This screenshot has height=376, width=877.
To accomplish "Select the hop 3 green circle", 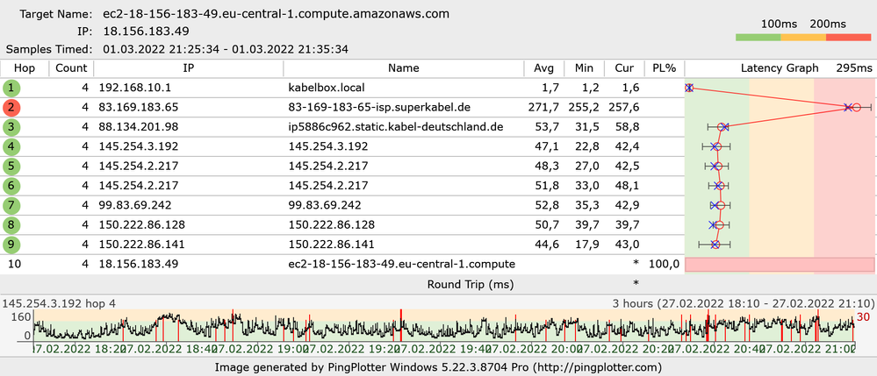I will [x=11, y=126].
